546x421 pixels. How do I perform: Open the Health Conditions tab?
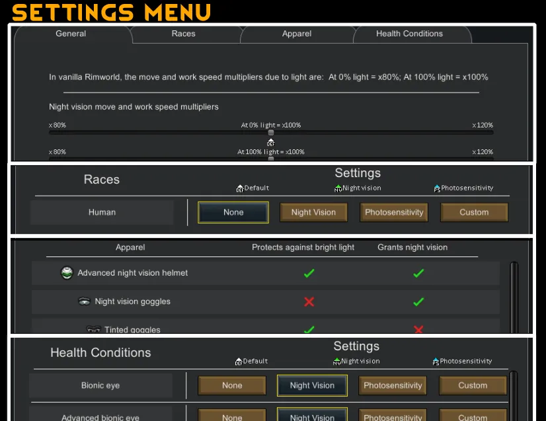[409, 34]
